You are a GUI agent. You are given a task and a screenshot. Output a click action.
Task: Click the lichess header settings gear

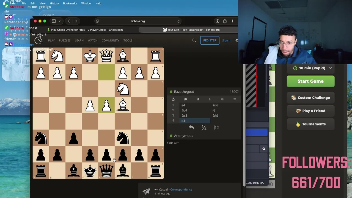pos(237,40)
